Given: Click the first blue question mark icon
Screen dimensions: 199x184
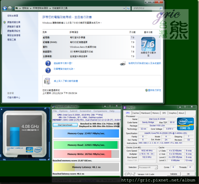Looking at the screenshot, I should click(x=48, y=63).
